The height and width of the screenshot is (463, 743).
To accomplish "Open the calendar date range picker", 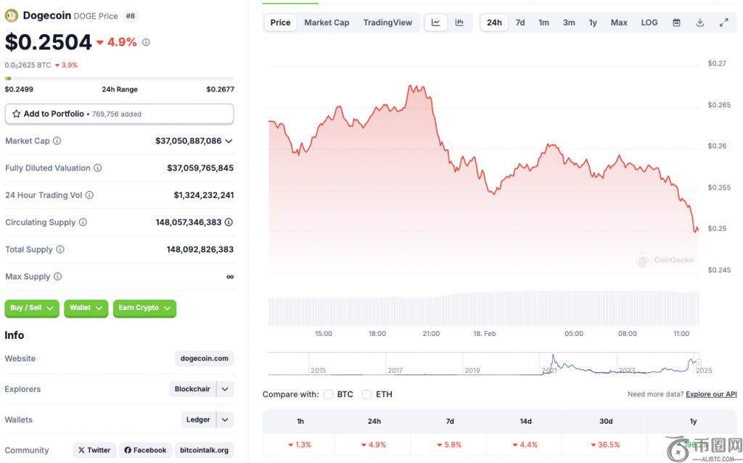I will [x=676, y=22].
